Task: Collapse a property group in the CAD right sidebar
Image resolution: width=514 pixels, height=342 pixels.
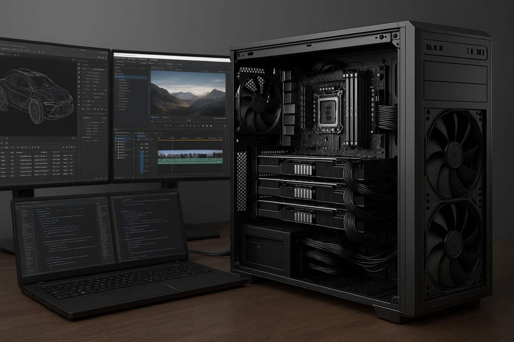Action: (x=82, y=117)
